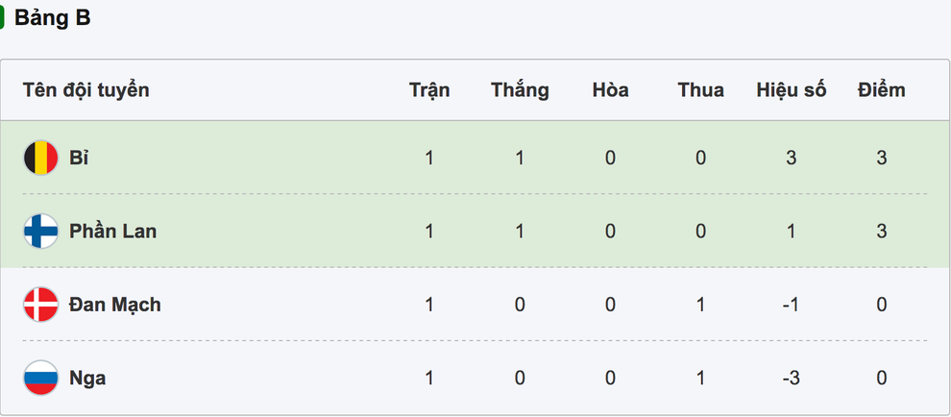The image size is (951, 417).
Task: Select the Đan Mạch team name
Action: coord(114,305)
